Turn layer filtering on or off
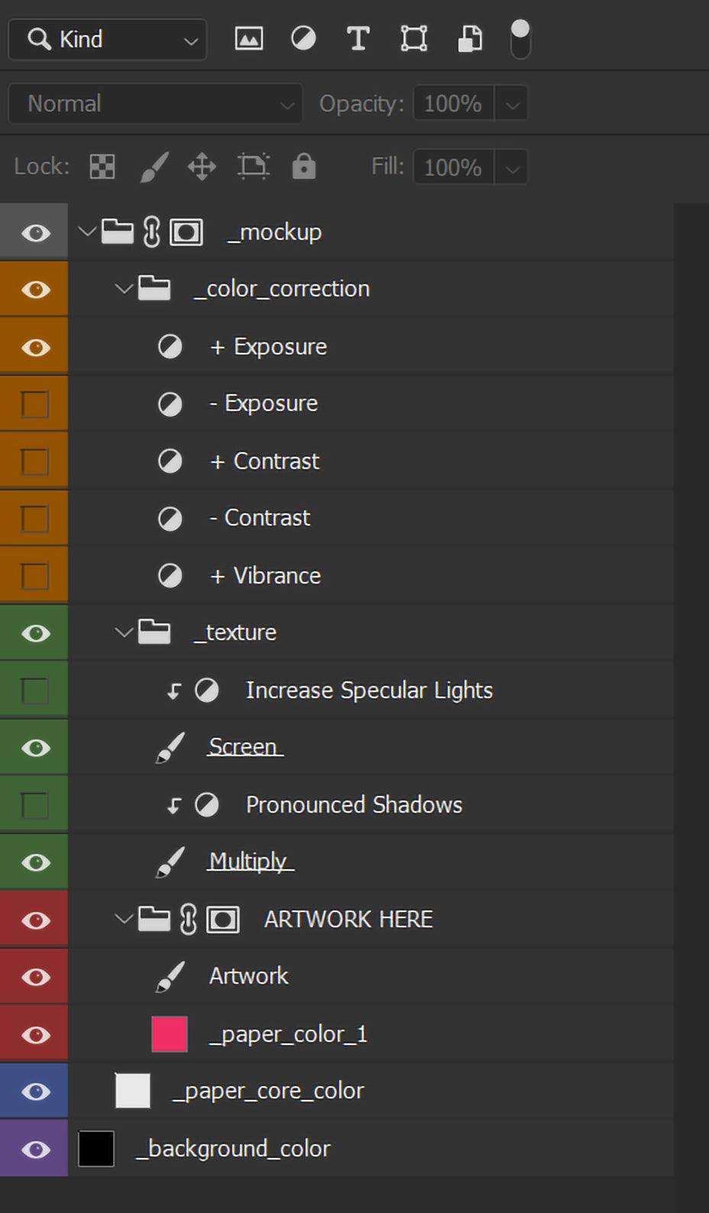The image size is (709, 1213). [x=520, y=38]
